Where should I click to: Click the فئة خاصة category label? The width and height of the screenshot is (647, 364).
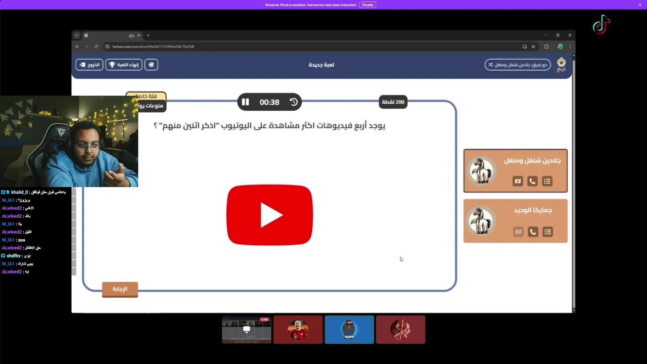[146, 96]
